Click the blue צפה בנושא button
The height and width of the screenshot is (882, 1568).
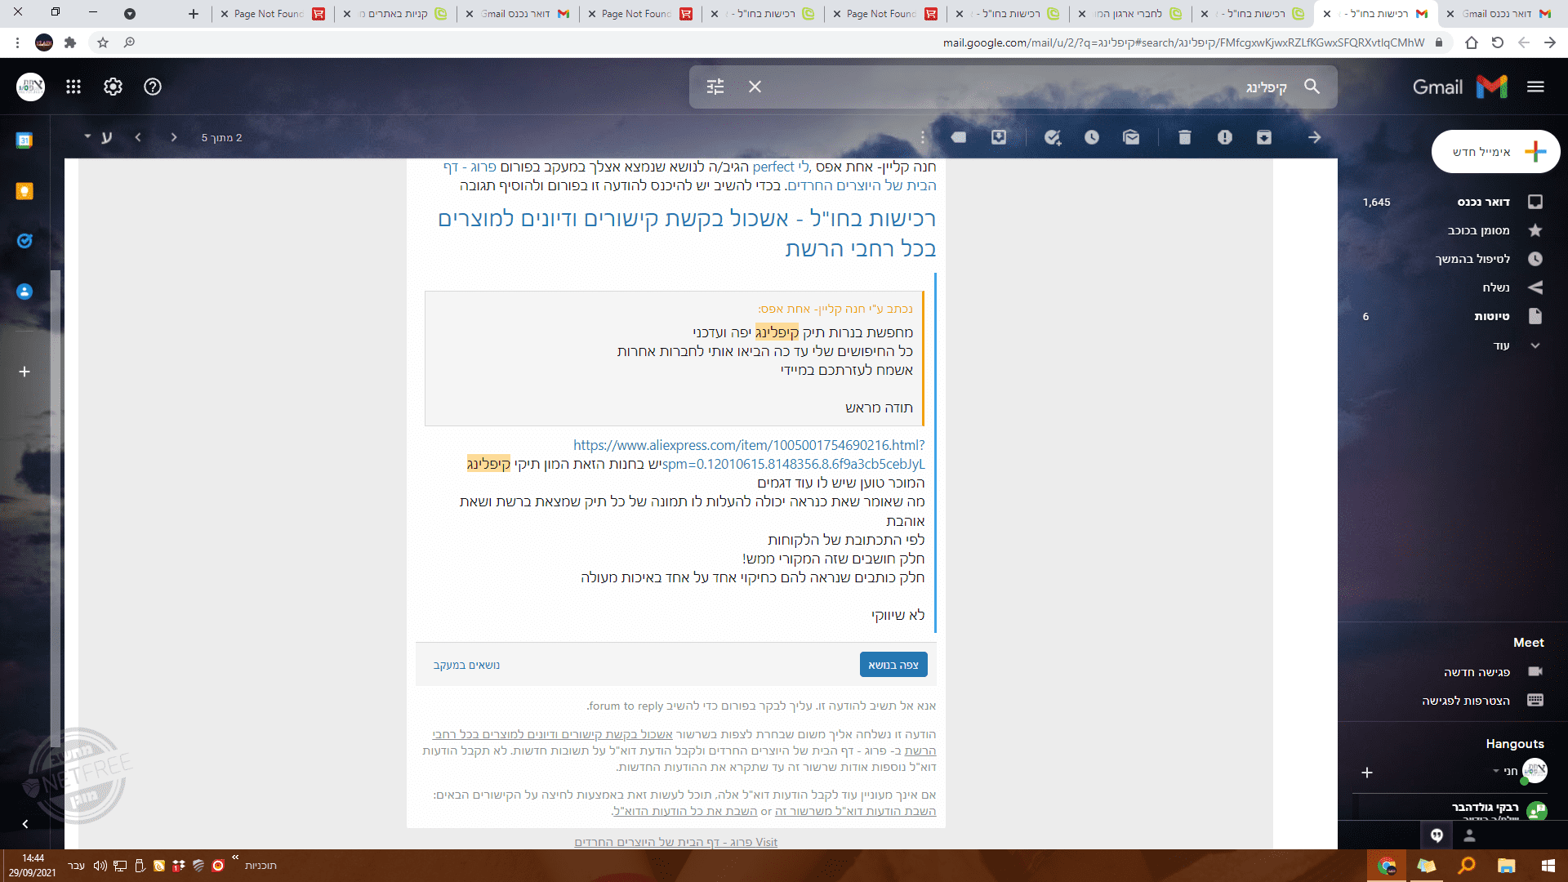(893, 665)
